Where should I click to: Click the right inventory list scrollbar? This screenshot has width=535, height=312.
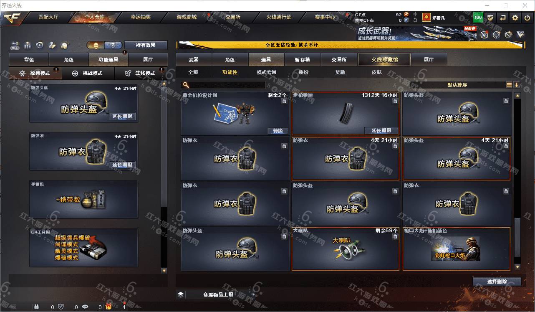point(517,181)
